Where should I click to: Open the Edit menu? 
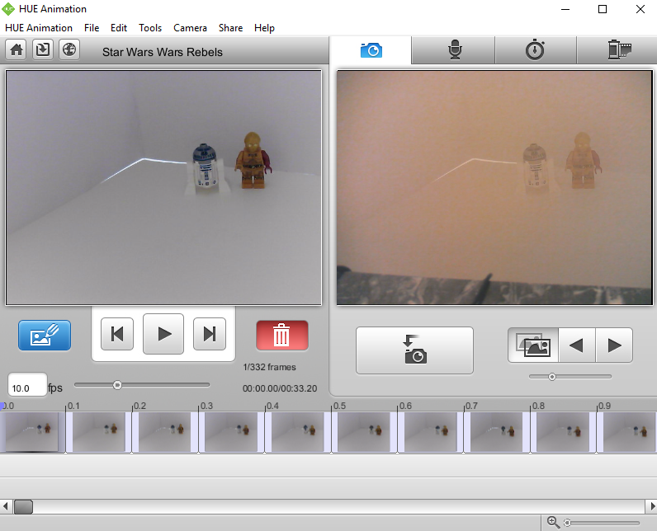119,28
